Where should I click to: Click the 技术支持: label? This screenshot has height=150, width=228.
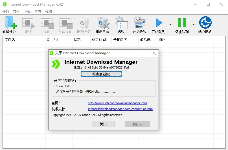[59, 109]
